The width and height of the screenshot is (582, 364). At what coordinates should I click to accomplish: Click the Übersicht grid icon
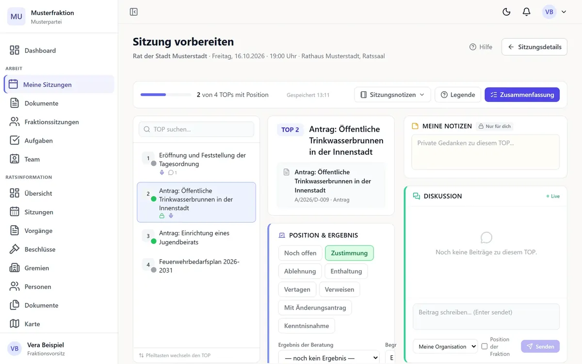15,193
